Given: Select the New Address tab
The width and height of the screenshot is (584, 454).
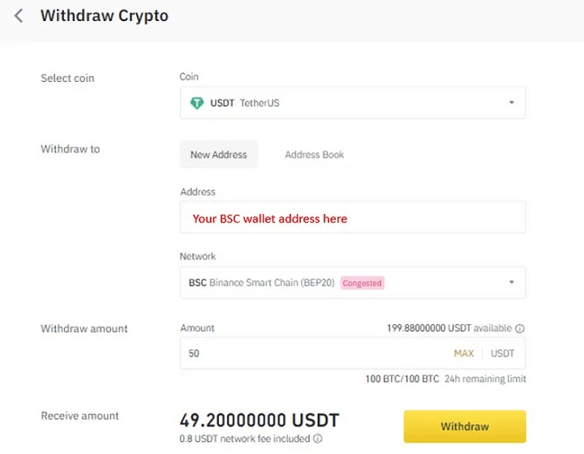Looking at the screenshot, I should pyautogui.click(x=218, y=154).
